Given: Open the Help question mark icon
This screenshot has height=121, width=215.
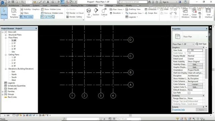Looking at the screenshot, I should point(185,2).
